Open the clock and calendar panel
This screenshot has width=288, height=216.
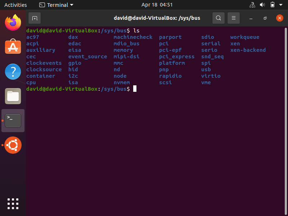coord(157,5)
